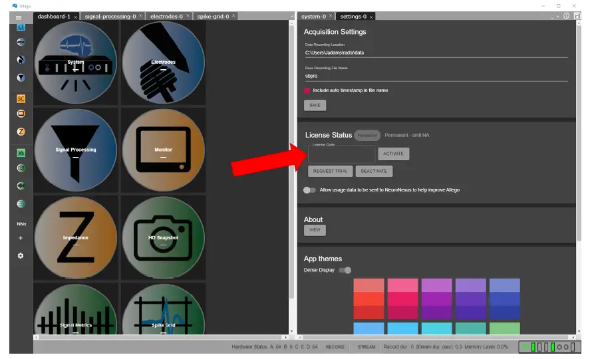Screen dimensions: 590x359
Task: Open the hamburger menu in the sidebar
Action: click(19, 18)
